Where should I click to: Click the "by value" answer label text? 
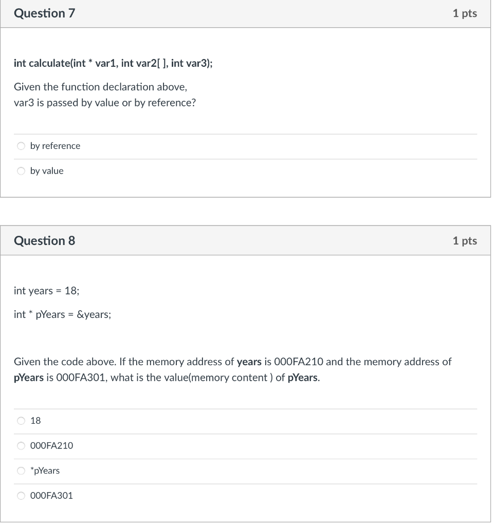tap(46, 171)
